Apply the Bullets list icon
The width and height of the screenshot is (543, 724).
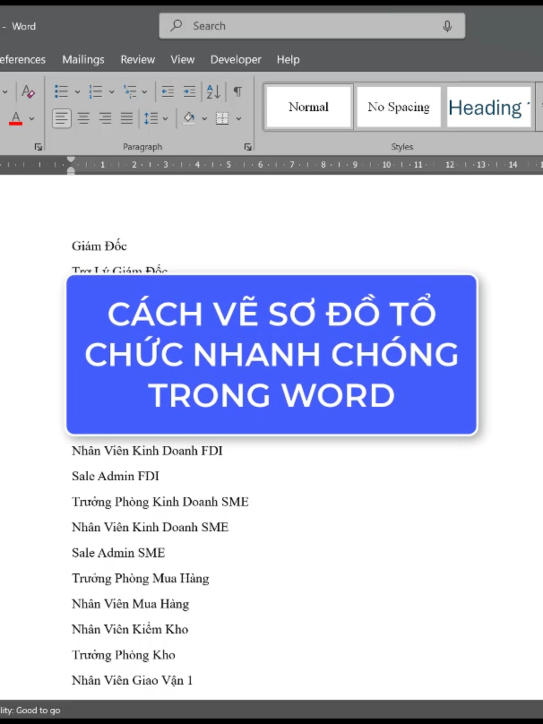[x=61, y=92]
